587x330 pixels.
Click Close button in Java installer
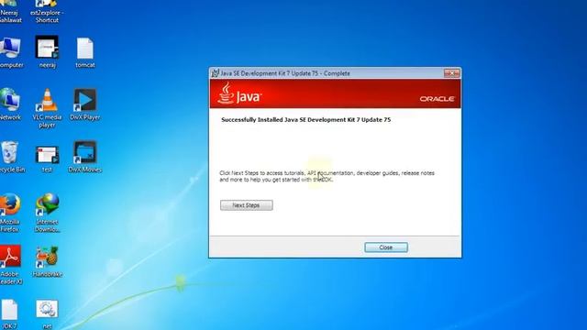pos(386,247)
